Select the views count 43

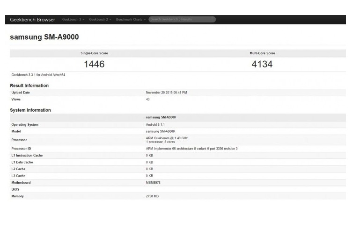pyautogui.click(x=148, y=99)
